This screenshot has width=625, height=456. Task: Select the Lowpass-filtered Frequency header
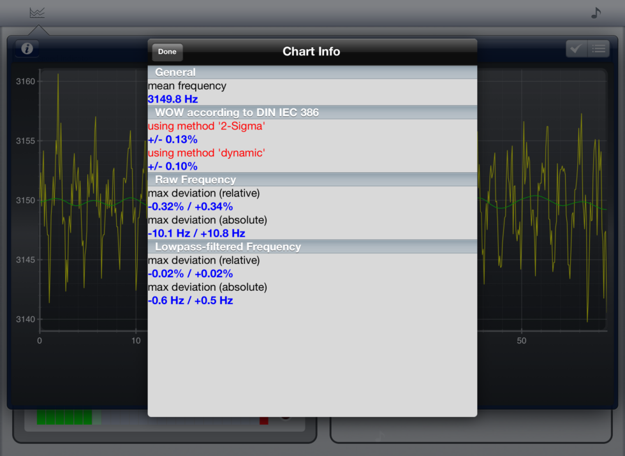(x=312, y=247)
